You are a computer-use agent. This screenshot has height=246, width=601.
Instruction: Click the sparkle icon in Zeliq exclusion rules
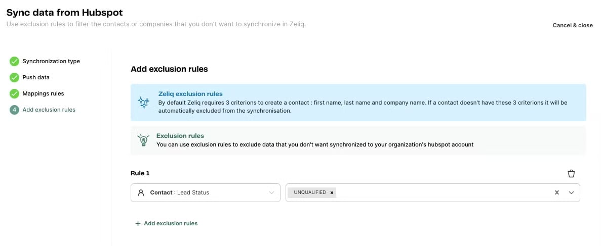click(143, 102)
